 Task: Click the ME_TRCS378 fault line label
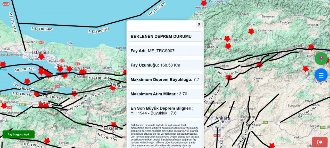227,73
